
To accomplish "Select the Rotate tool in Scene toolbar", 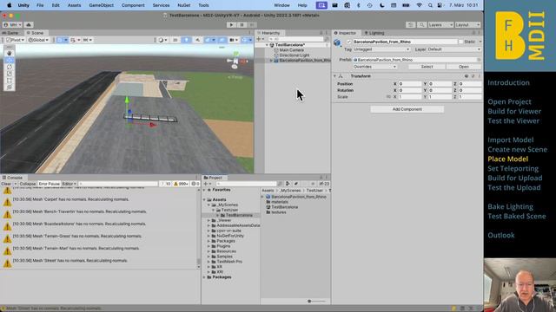I will point(10,67).
